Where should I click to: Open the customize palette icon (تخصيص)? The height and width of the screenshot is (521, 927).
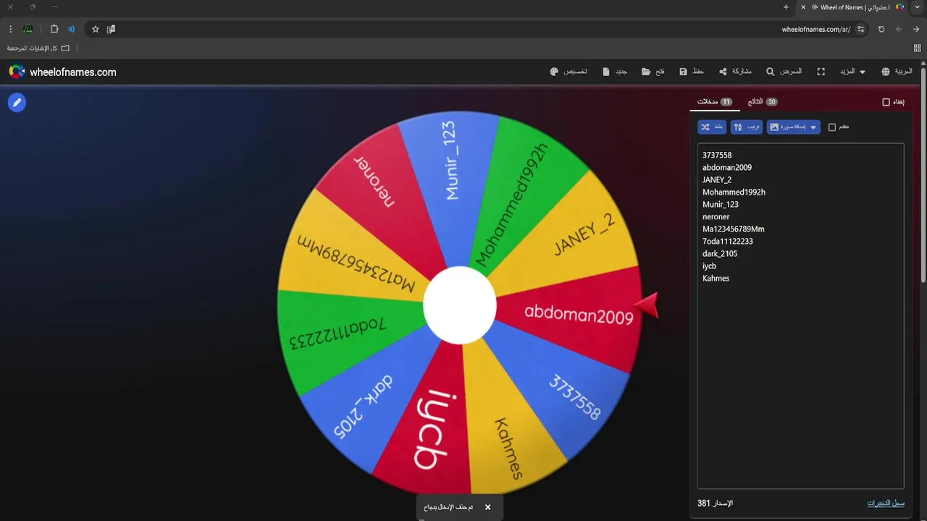569,72
